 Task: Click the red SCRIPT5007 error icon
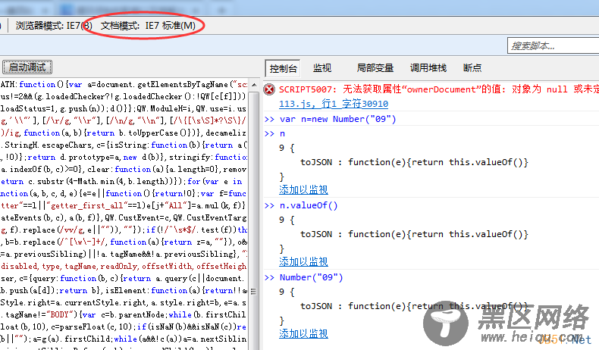click(269, 89)
